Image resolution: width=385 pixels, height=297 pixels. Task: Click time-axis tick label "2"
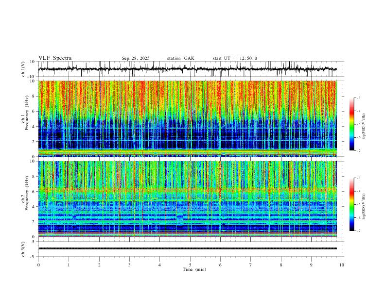[99, 265]
